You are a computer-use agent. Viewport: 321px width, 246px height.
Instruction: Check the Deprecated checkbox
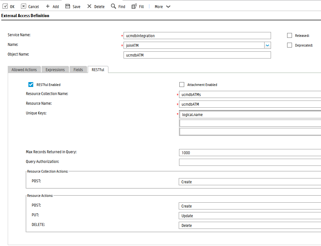pyautogui.click(x=289, y=45)
